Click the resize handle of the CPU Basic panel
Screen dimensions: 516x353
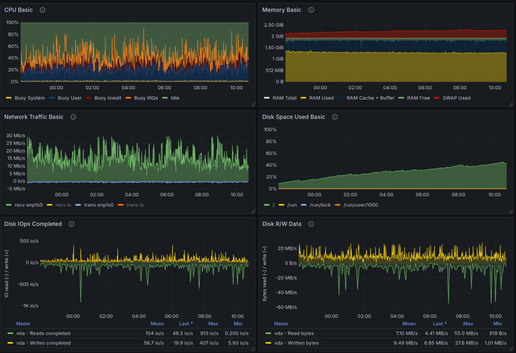pos(252,104)
